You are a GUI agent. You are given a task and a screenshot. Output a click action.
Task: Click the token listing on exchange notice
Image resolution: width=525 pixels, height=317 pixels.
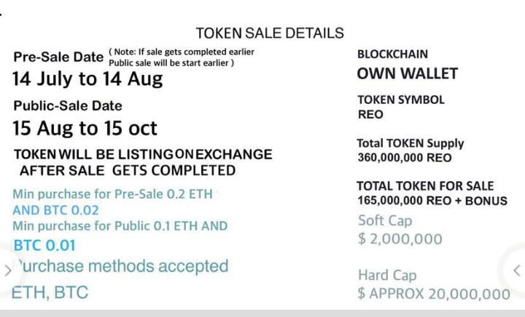tap(144, 163)
